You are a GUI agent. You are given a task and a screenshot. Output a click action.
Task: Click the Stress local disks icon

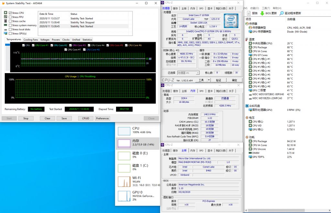coord(5,30)
